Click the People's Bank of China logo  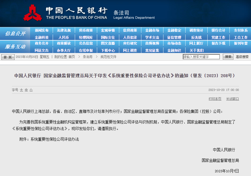(32, 13)
